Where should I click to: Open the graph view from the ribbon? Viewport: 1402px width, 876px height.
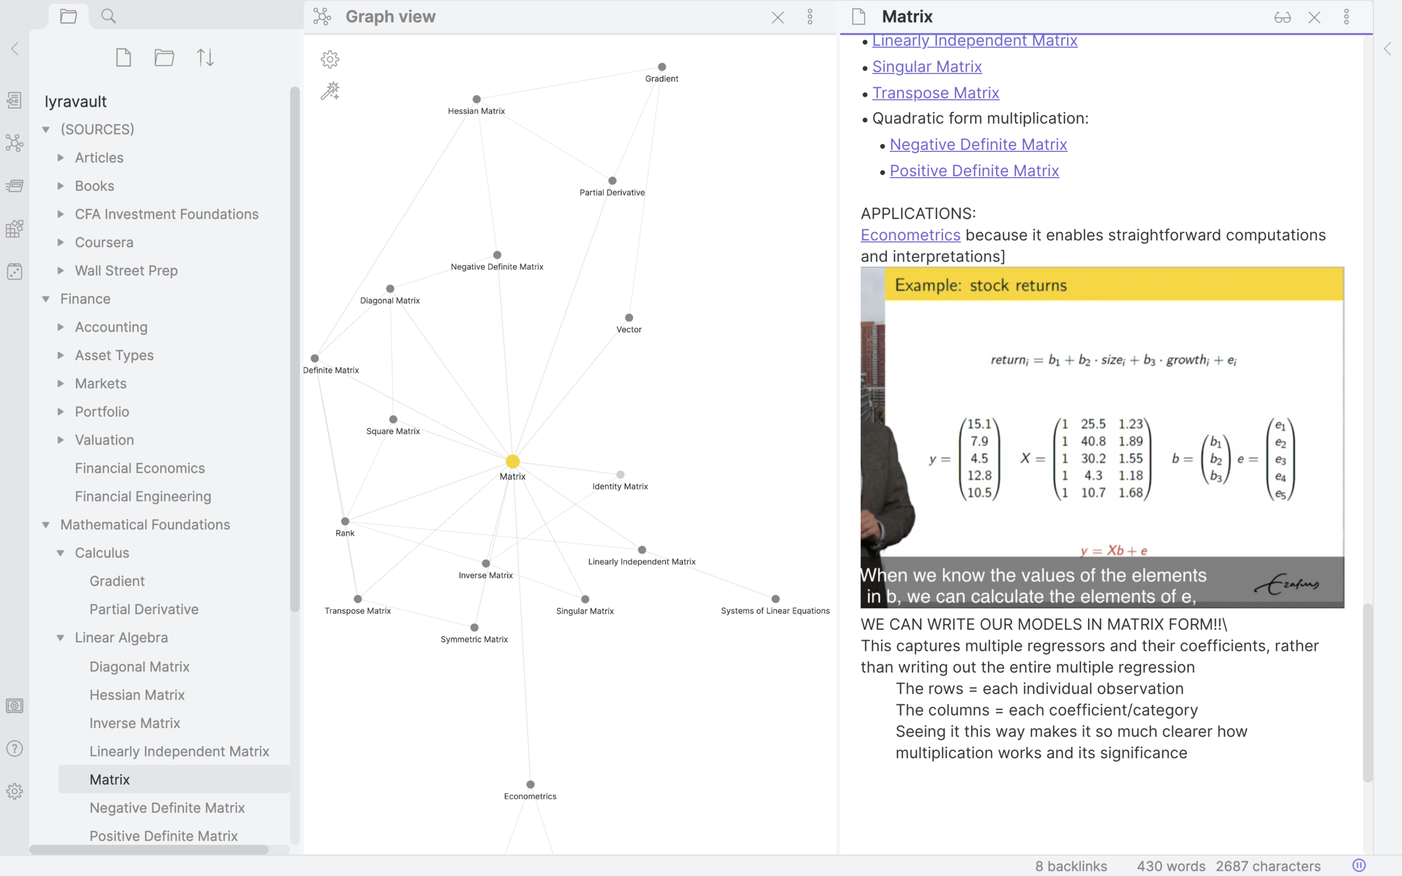tap(15, 142)
